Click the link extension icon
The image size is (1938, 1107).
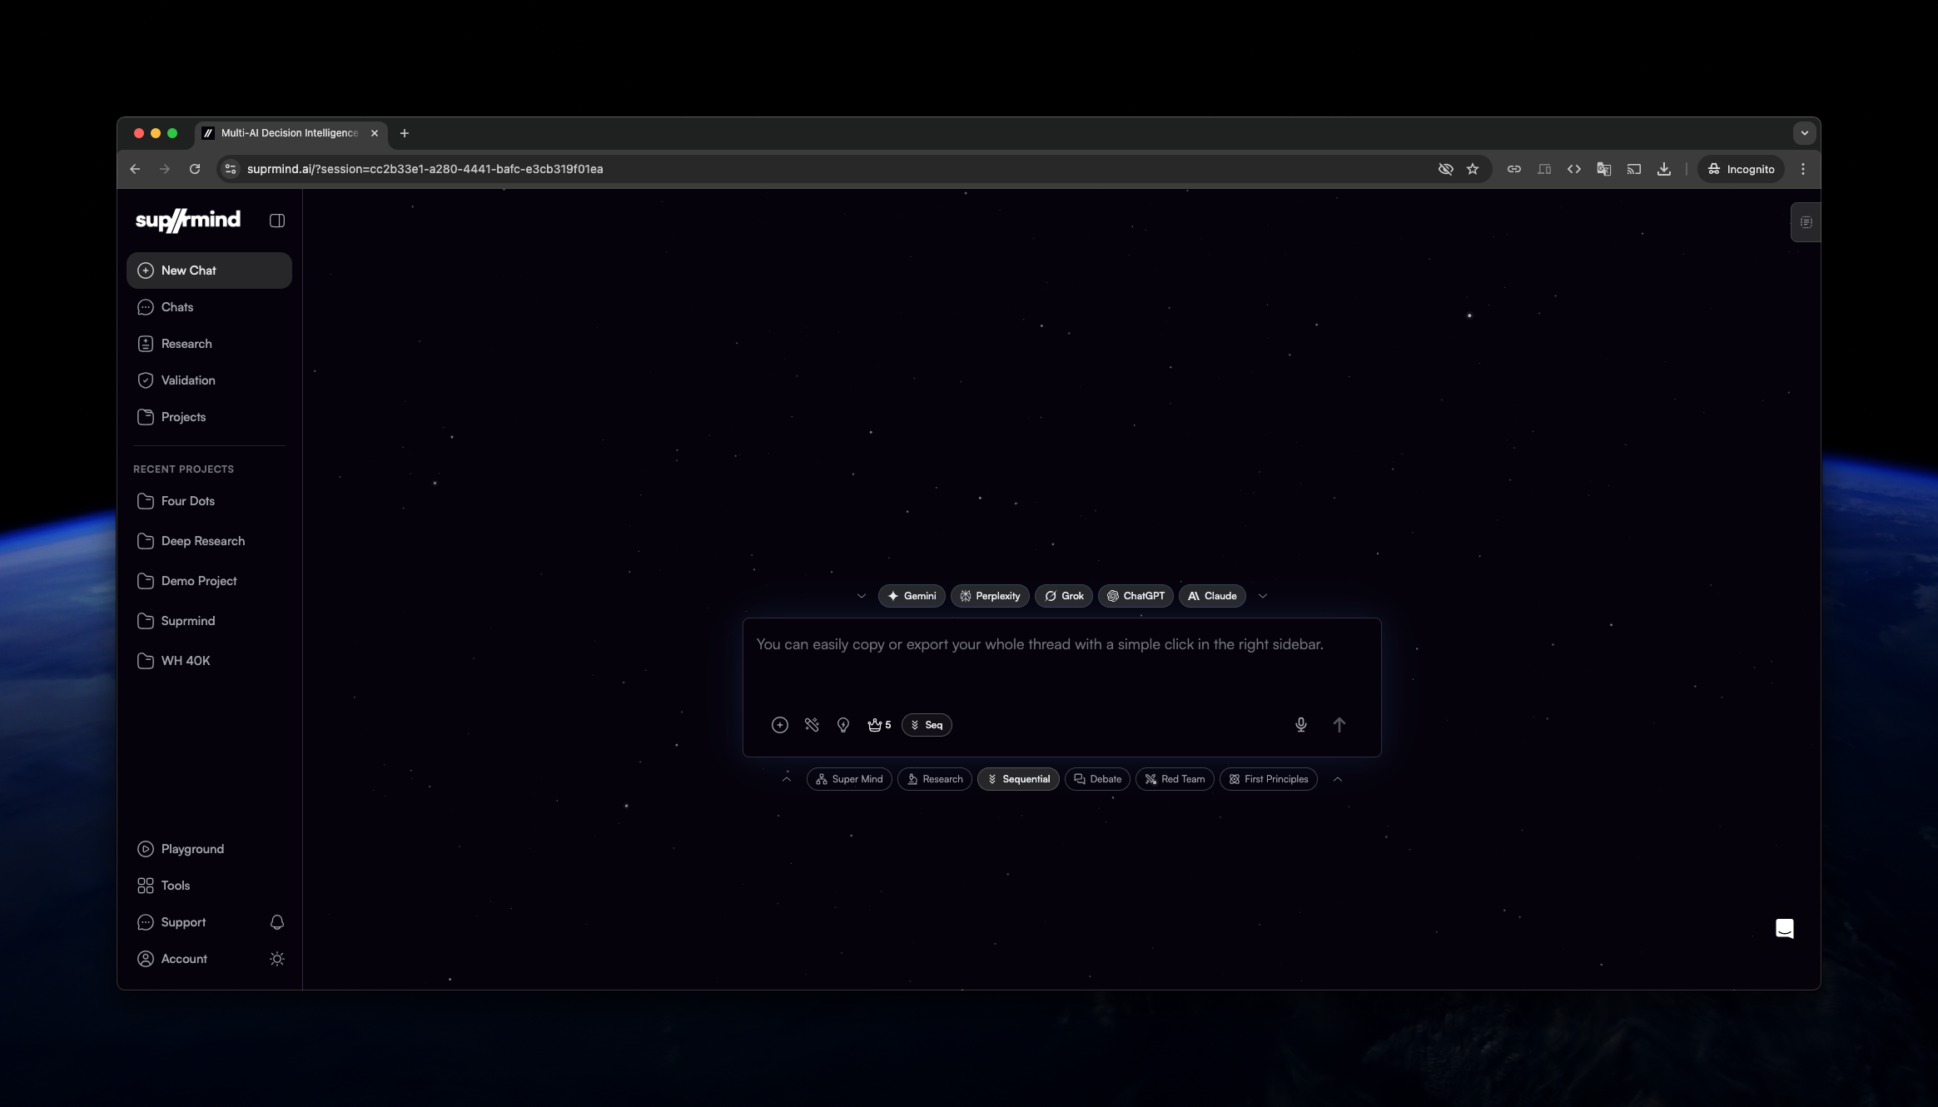tap(1514, 169)
